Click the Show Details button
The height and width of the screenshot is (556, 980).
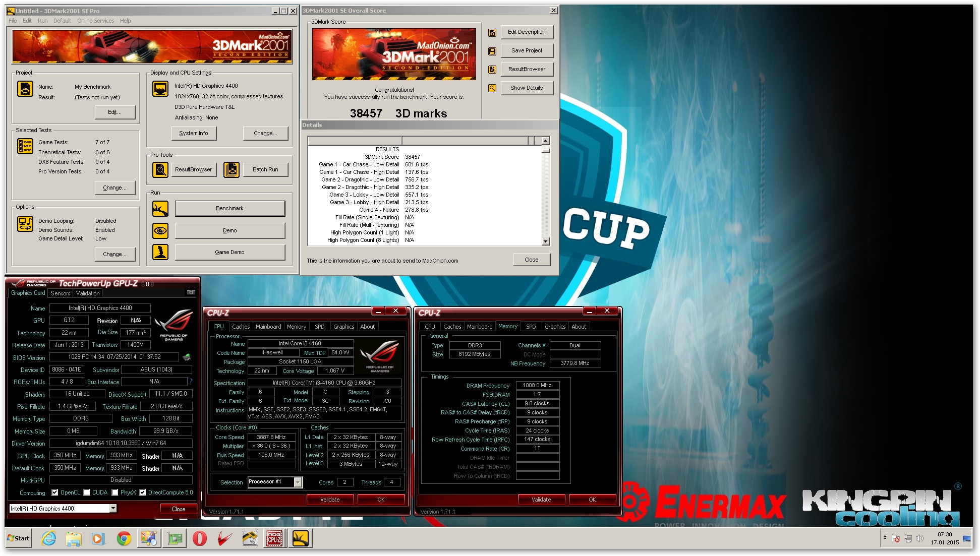click(x=527, y=88)
